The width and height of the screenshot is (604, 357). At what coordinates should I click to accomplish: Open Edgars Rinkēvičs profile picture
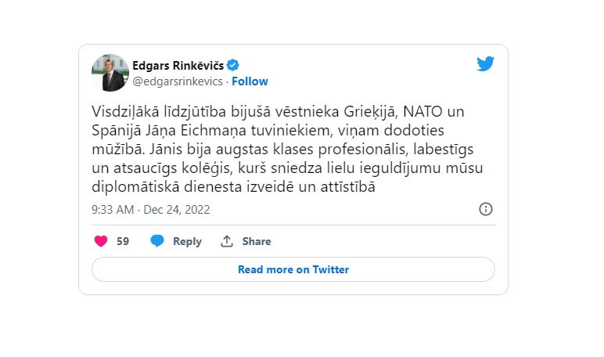(x=110, y=73)
